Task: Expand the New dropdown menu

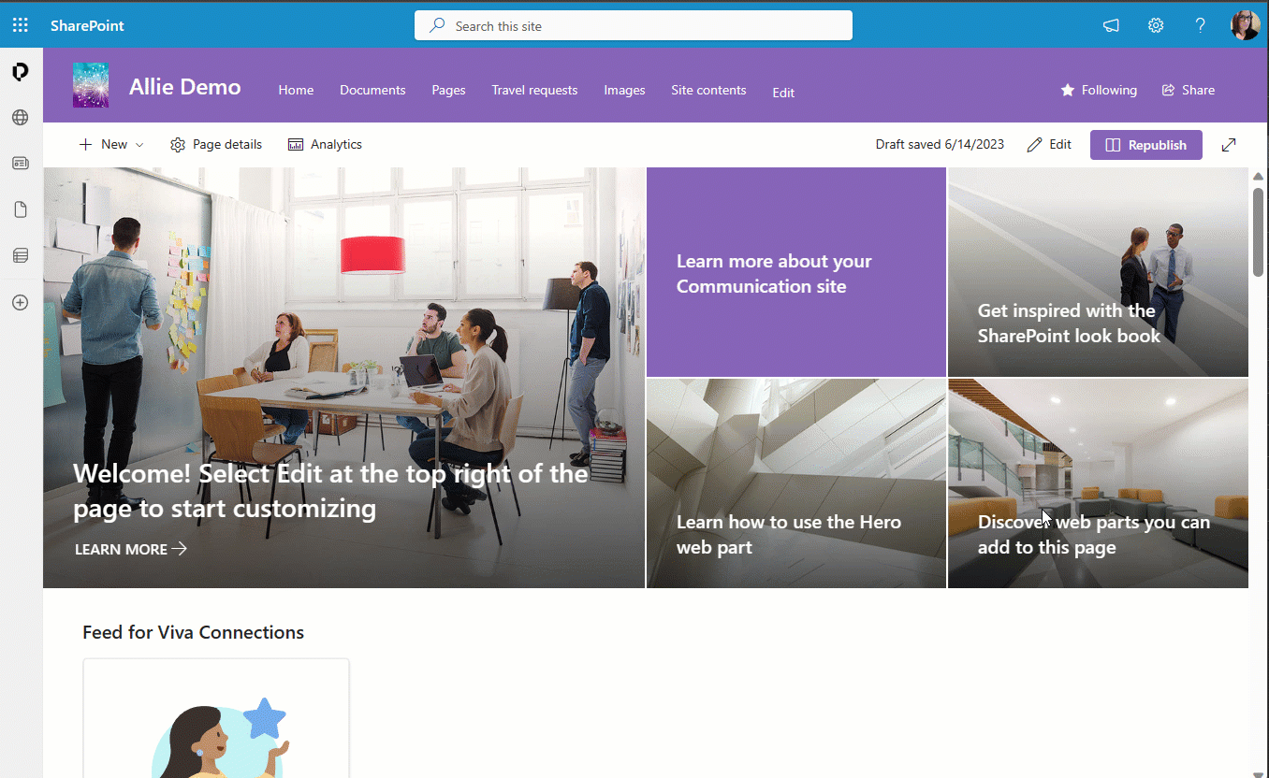Action: [x=112, y=145]
